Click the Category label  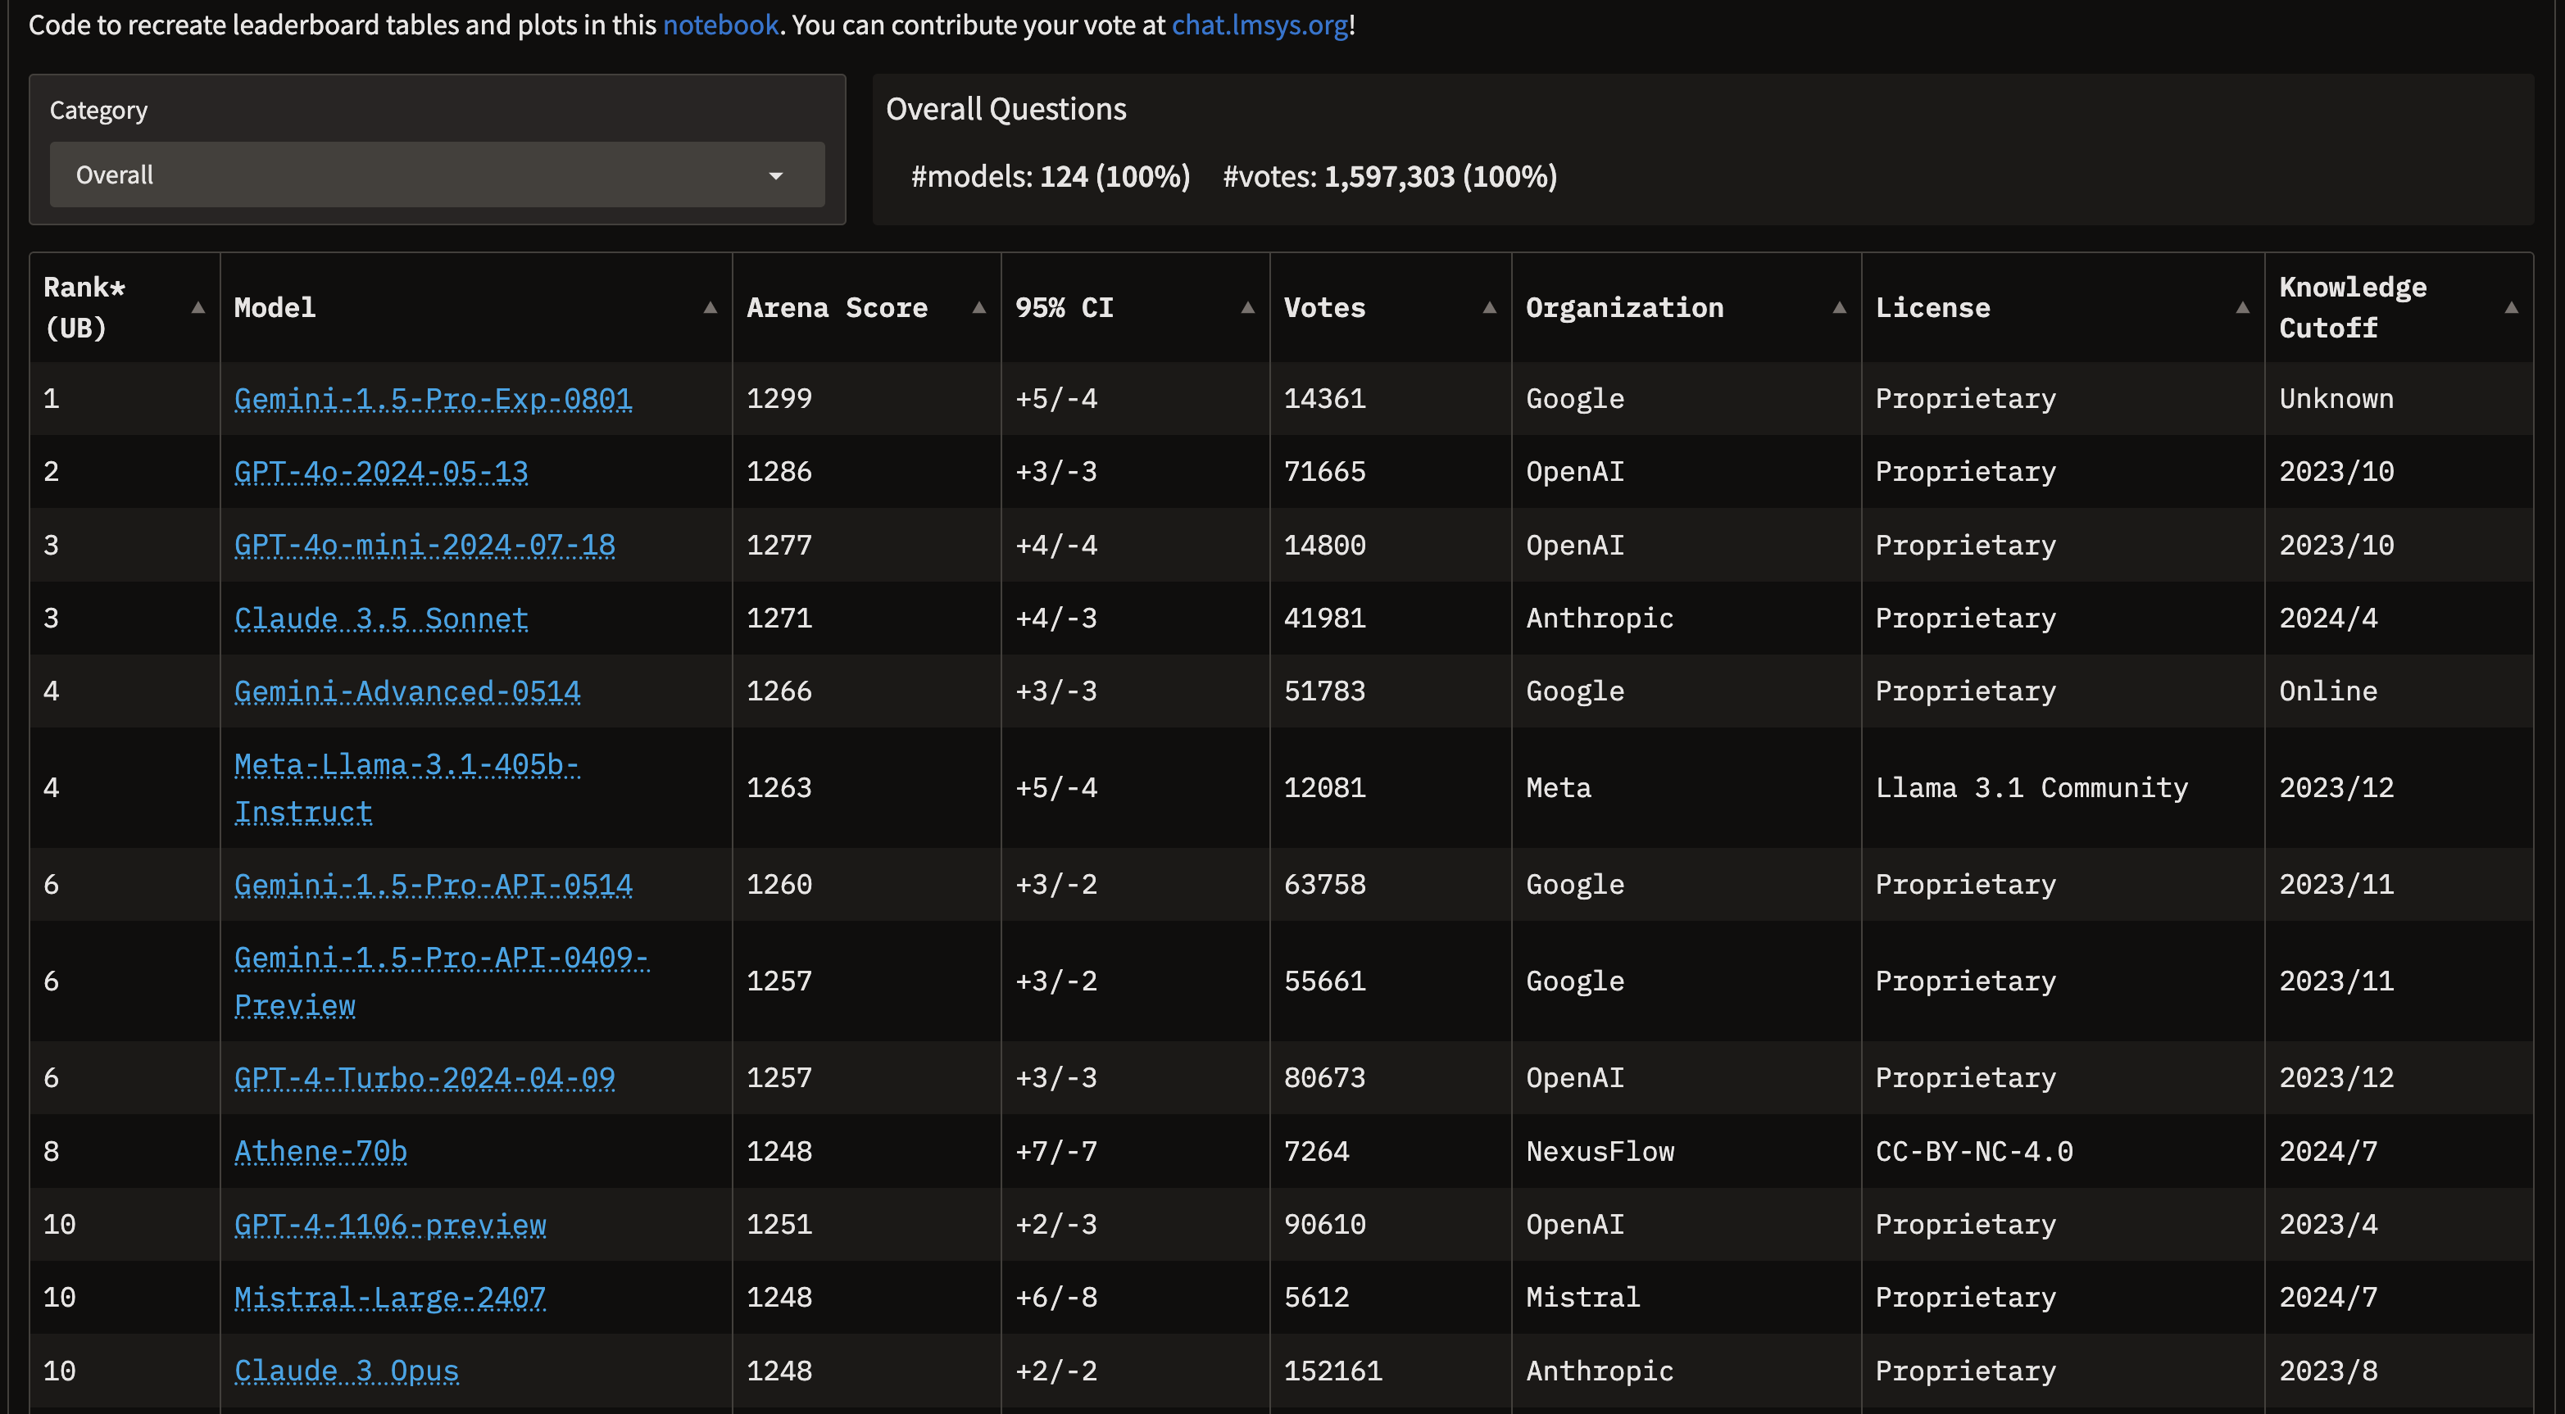(98, 111)
